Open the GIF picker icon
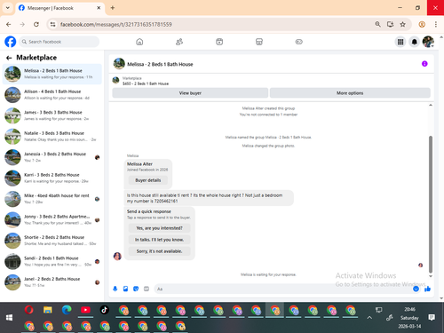Viewport: 444px width, 333px height. coord(147,289)
